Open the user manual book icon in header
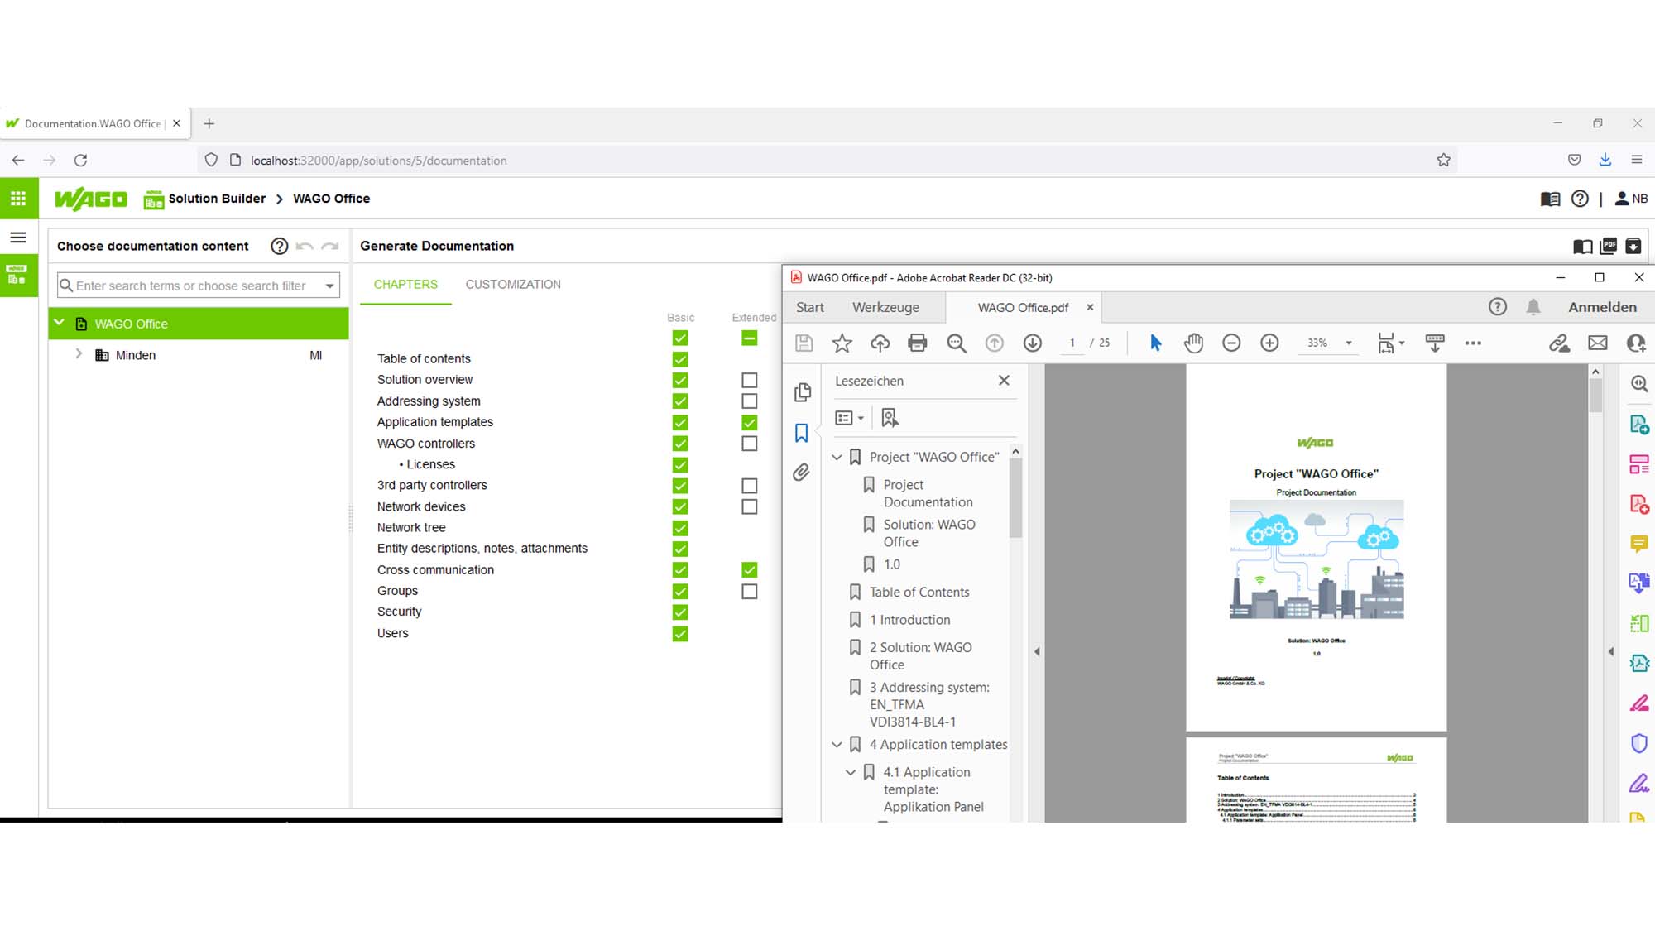This screenshot has height=931, width=1655. coord(1550,199)
